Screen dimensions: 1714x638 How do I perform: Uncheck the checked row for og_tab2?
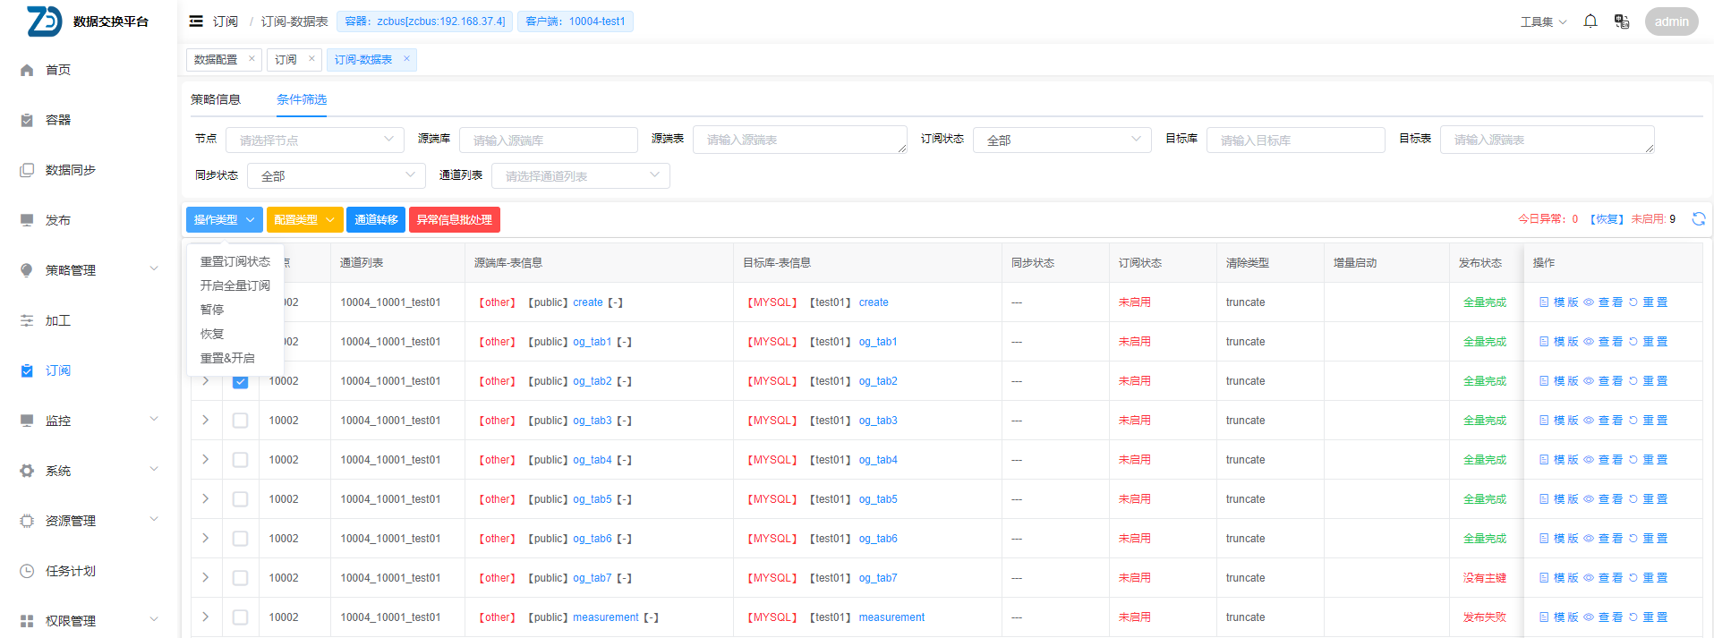240,381
